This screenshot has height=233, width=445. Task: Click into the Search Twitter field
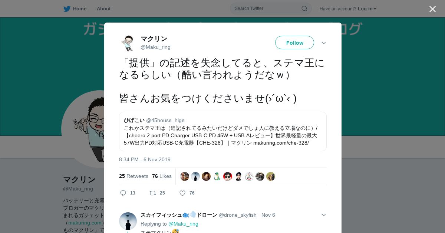[x=271, y=9]
